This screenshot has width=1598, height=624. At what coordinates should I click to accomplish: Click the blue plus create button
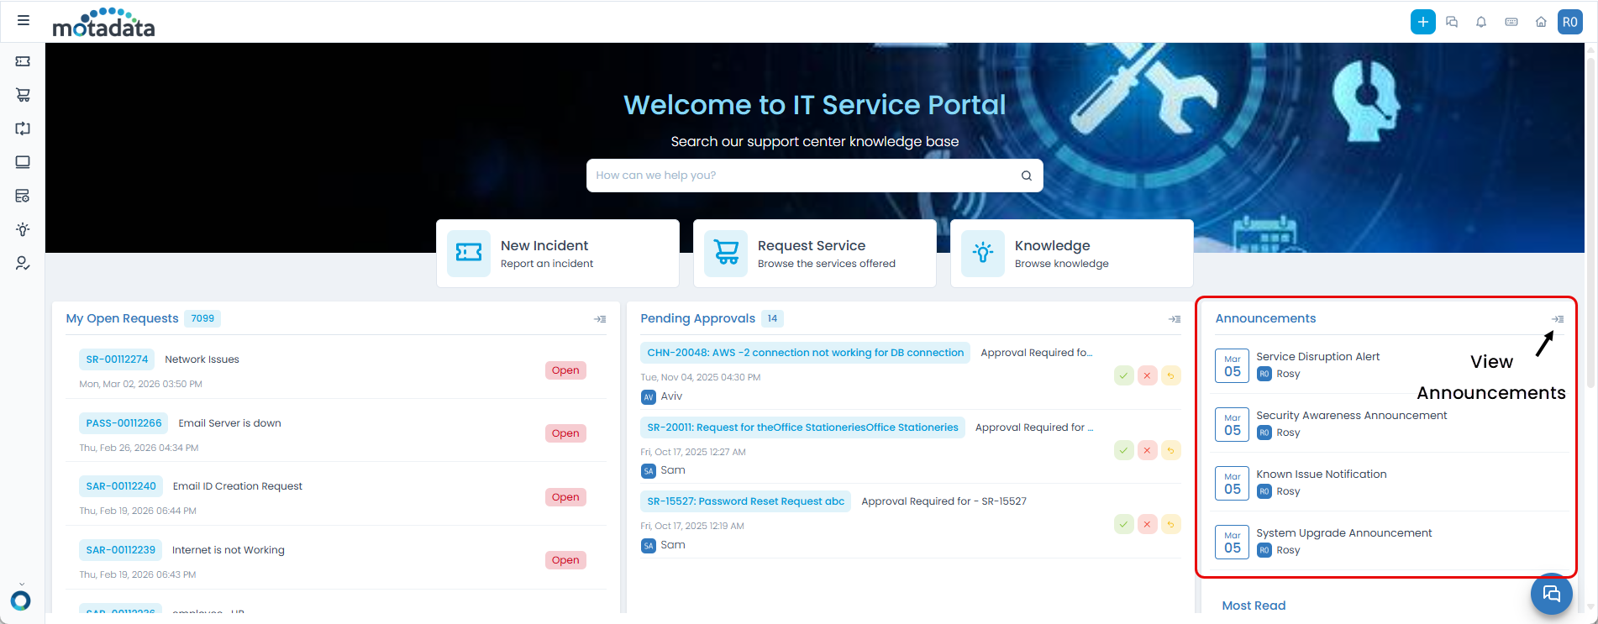coord(1422,22)
